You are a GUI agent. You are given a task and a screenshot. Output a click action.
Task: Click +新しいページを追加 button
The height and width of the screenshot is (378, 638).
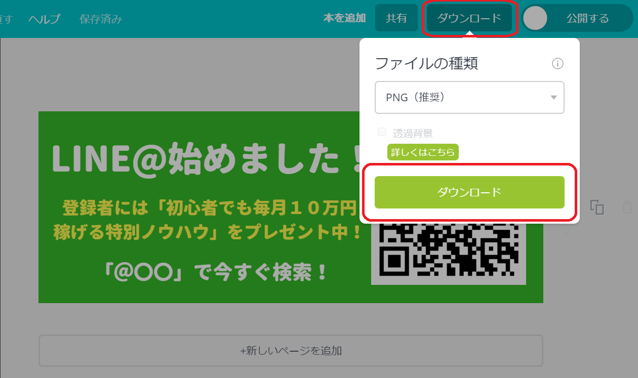pos(291,350)
